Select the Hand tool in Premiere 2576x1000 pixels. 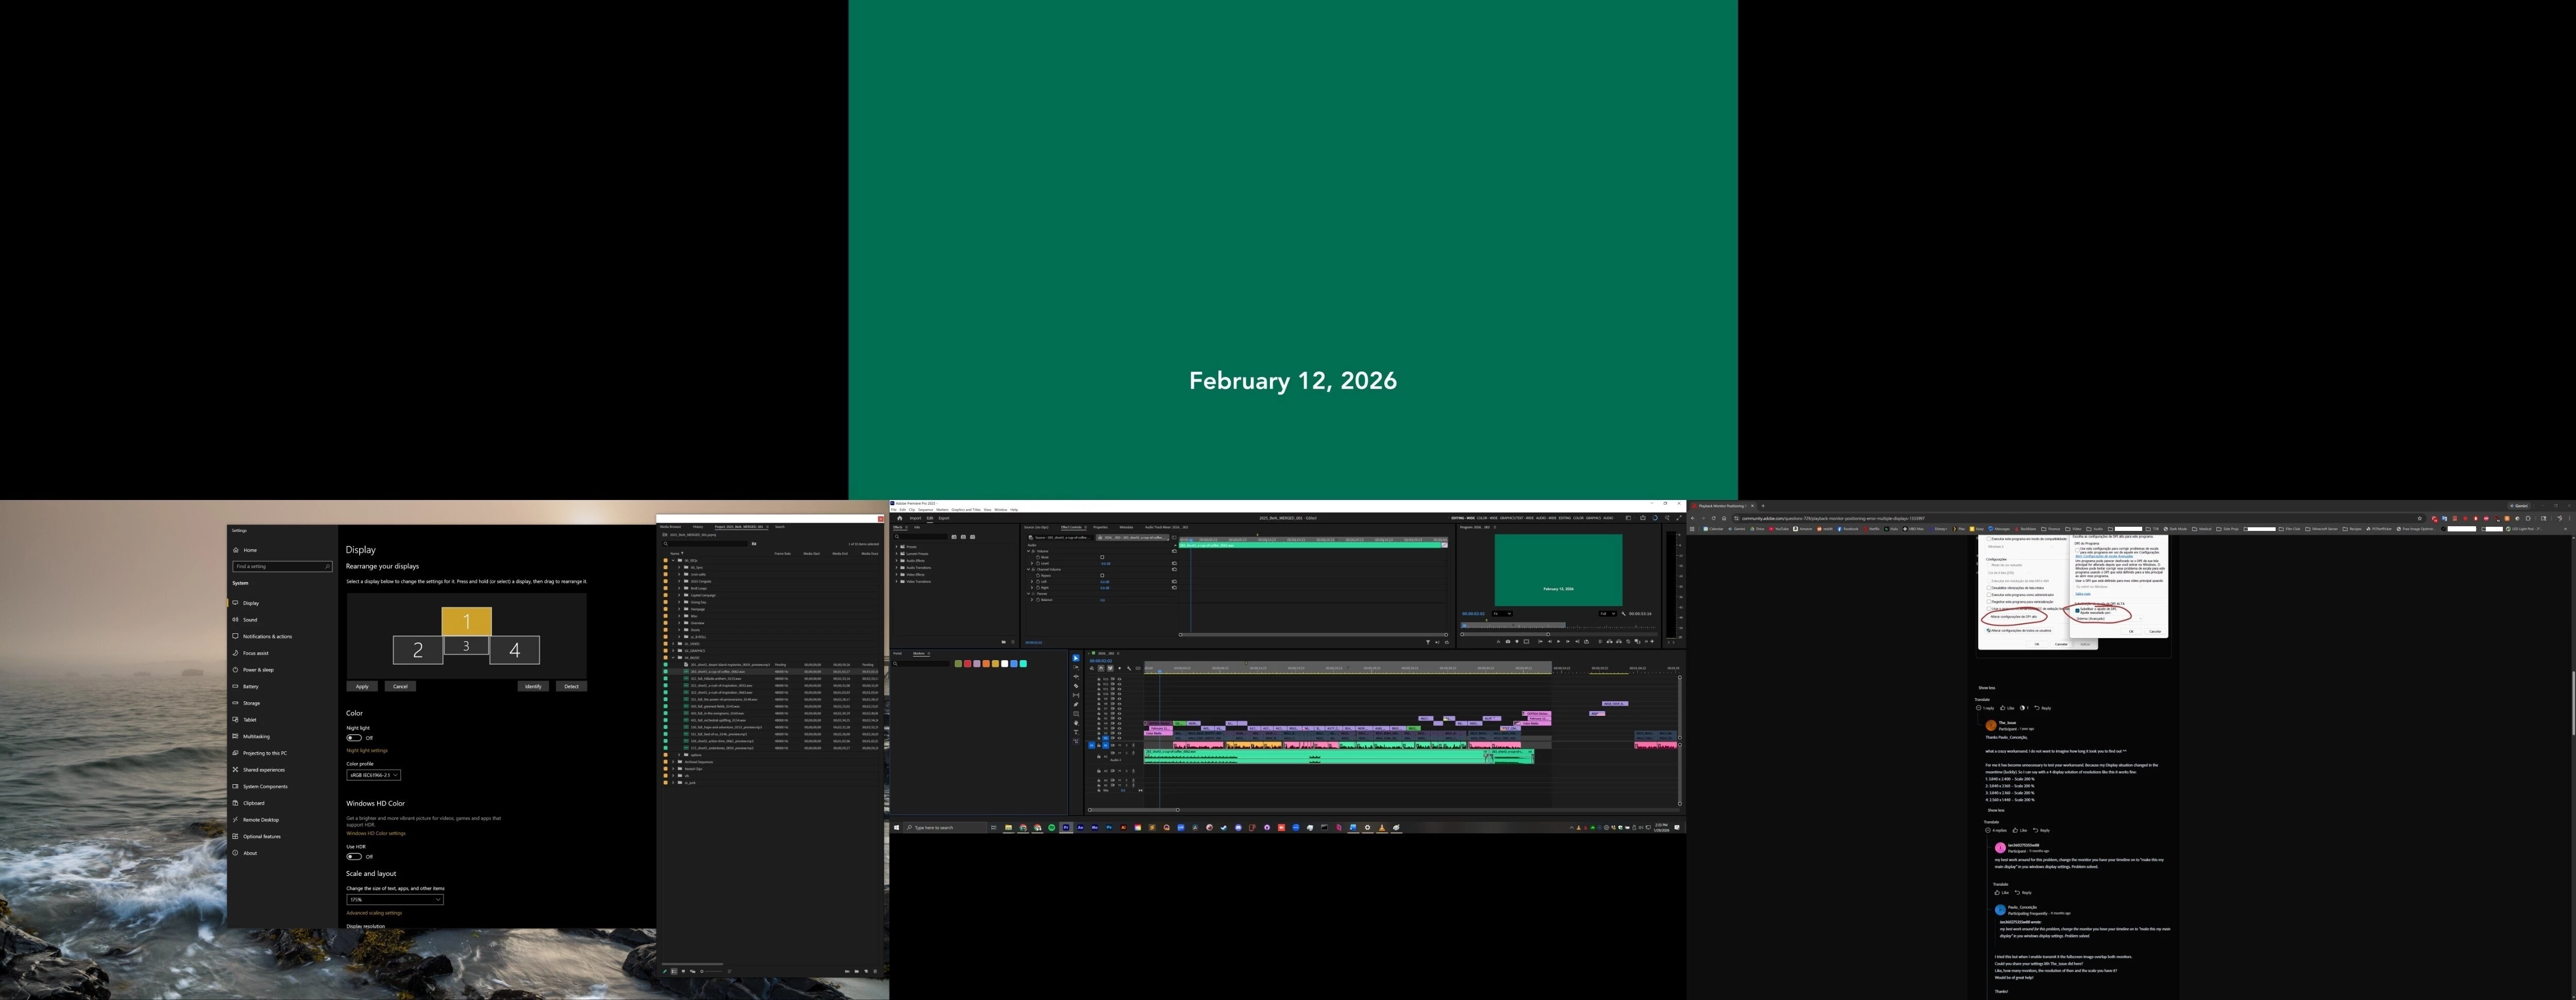pyautogui.click(x=1076, y=723)
